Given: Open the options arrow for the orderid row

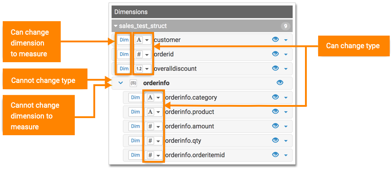Looking at the screenshot, I should pyautogui.click(x=286, y=55).
